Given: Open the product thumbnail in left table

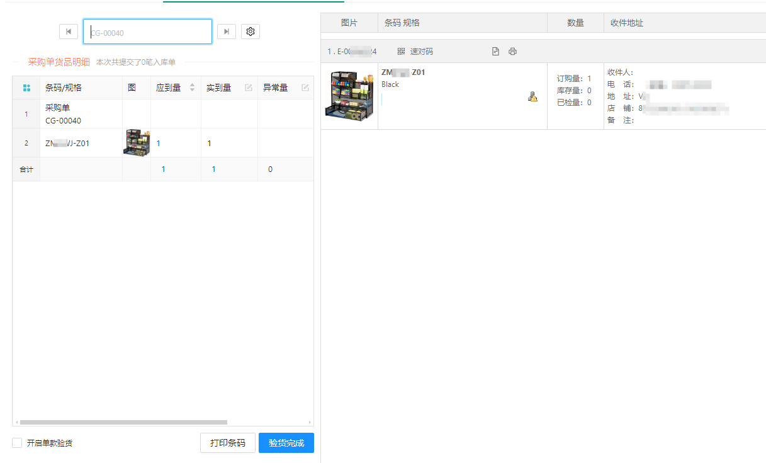Looking at the screenshot, I should (136, 143).
